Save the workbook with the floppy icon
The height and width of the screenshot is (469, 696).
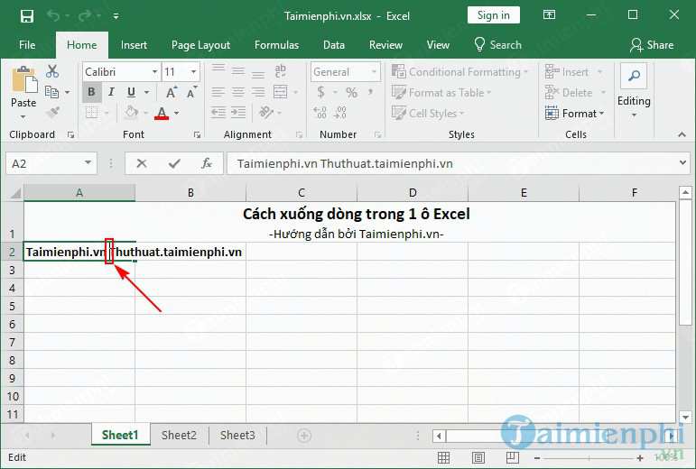click(27, 16)
